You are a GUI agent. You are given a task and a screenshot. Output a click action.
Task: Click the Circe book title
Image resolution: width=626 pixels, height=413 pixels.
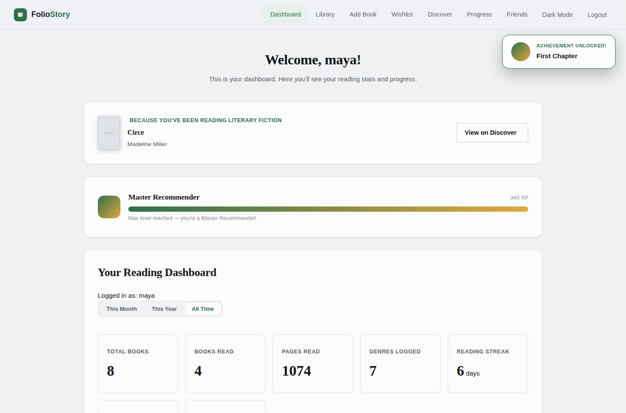(136, 133)
